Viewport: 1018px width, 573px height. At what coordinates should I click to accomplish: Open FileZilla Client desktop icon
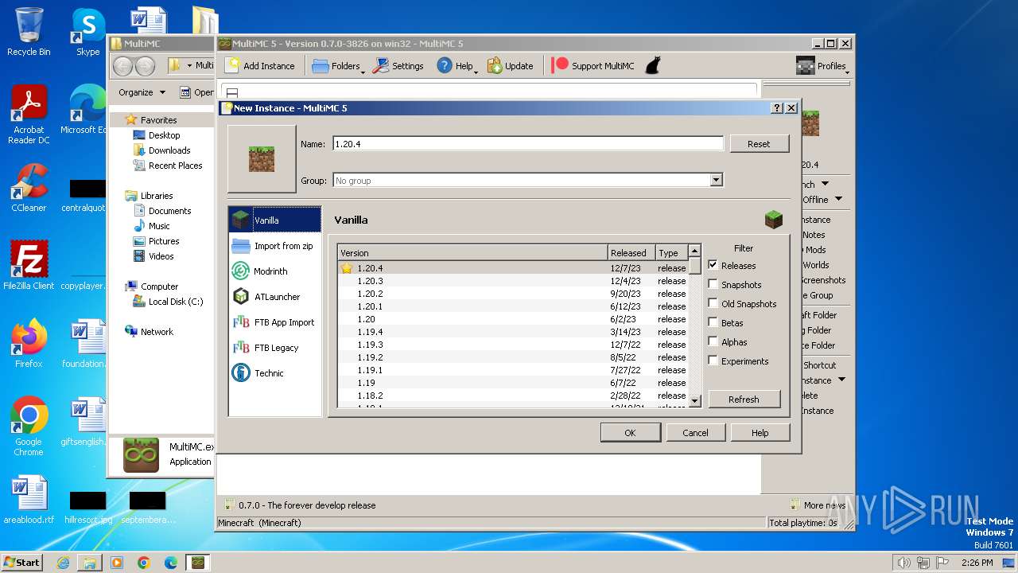pyautogui.click(x=29, y=265)
